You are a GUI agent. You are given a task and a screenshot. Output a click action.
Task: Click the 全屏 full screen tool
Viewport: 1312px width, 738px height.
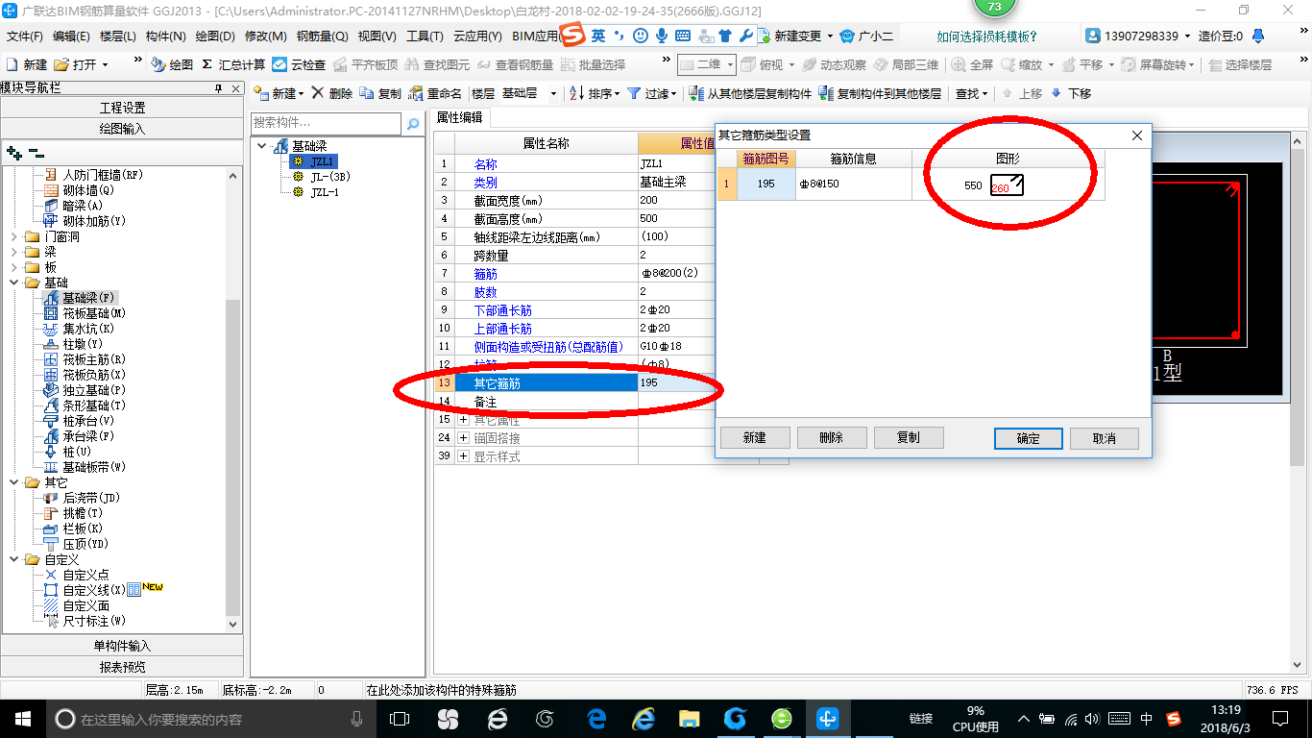click(x=972, y=64)
